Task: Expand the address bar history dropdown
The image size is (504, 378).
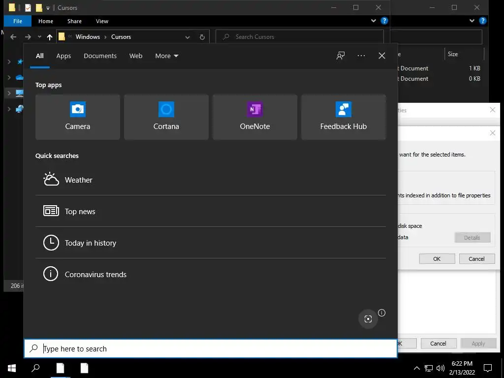Action: (188, 37)
